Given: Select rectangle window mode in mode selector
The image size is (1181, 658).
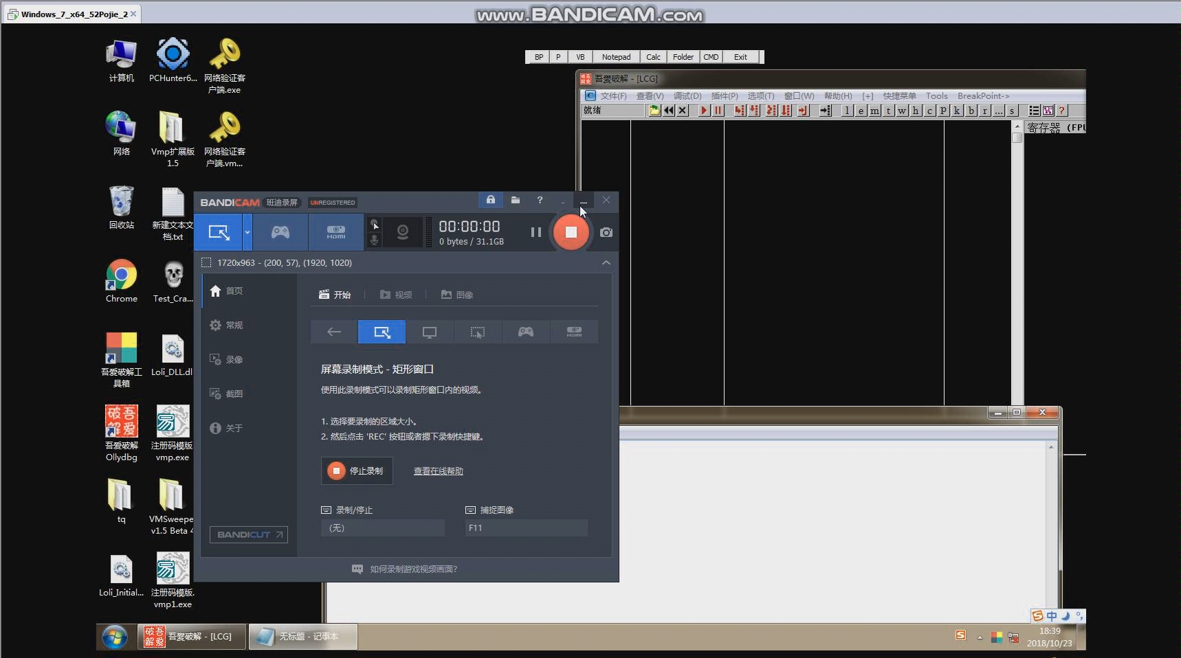Looking at the screenshot, I should [x=382, y=332].
